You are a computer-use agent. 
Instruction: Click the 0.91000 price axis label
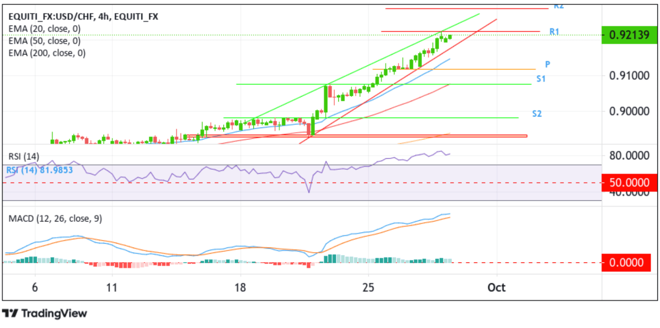click(x=629, y=75)
